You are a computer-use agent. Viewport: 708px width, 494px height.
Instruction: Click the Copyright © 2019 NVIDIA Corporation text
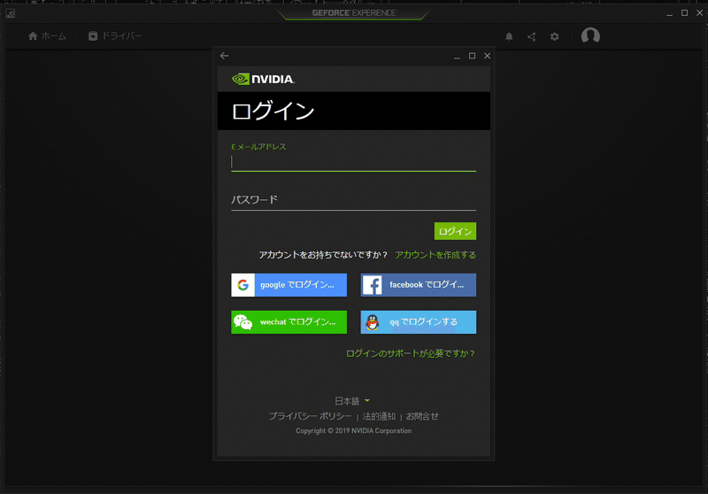pos(353,431)
